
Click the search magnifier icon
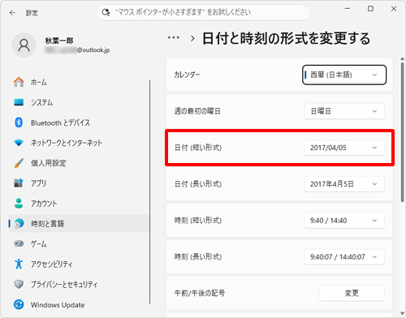(x=106, y=12)
